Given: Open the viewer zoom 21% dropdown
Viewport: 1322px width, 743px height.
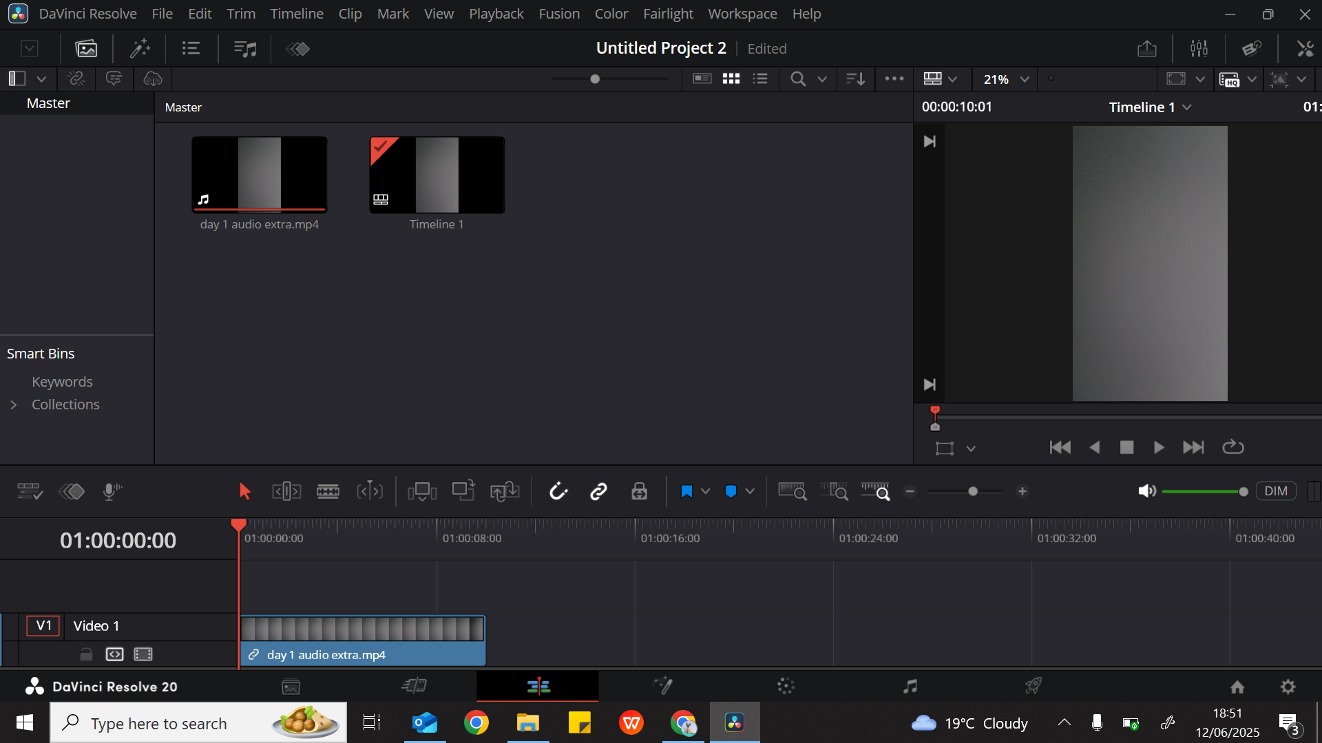Looking at the screenshot, I should 1007,79.
